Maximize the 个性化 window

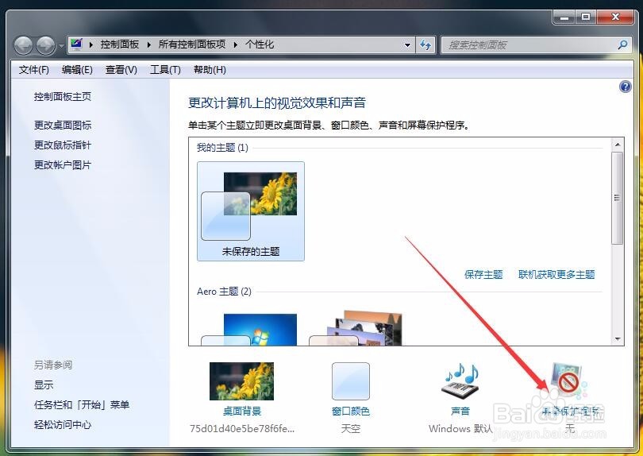click(586, 17)
